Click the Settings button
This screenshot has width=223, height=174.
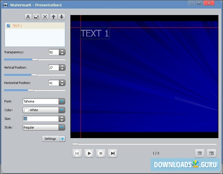[x=50, y=139]
